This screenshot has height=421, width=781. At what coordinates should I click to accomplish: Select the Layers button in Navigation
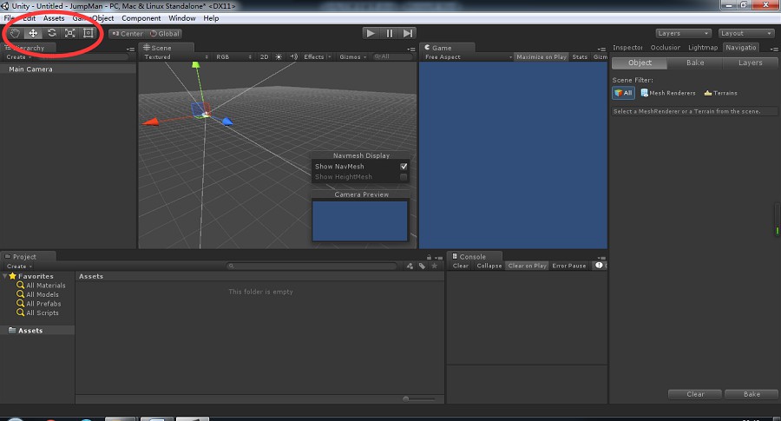click(750, 62)
